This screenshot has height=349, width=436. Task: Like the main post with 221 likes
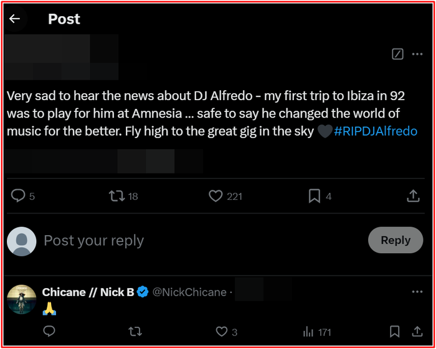[x=216, y=196]
